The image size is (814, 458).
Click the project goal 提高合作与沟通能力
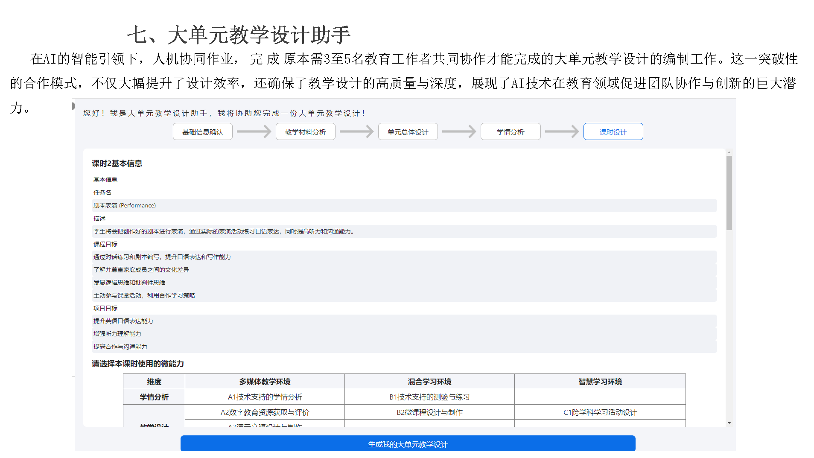pos(404,347)
